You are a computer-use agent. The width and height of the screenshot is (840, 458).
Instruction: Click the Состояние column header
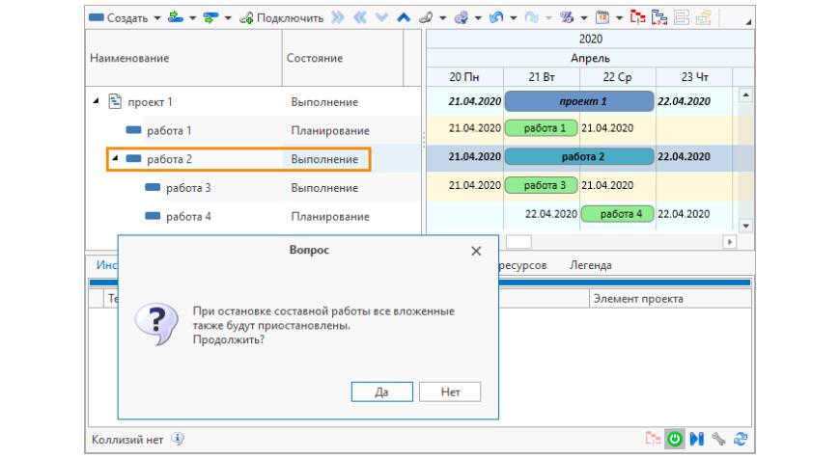coord(343,58)
